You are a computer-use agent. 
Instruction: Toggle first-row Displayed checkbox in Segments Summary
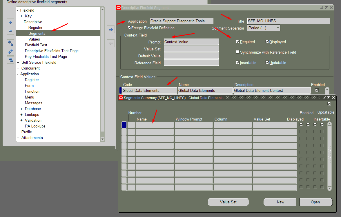(x=301, y=125)
